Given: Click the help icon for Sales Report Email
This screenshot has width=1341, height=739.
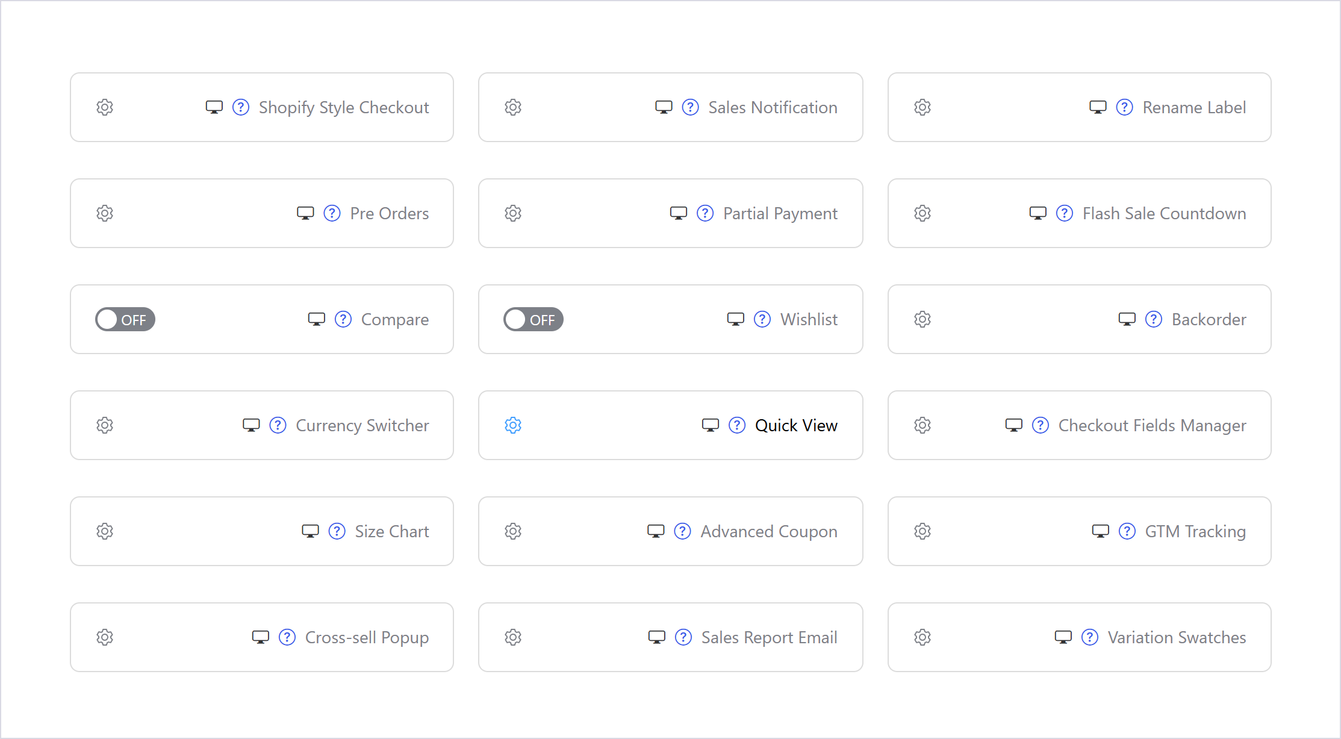Looking at the screenshot, I should pos(683,637).
